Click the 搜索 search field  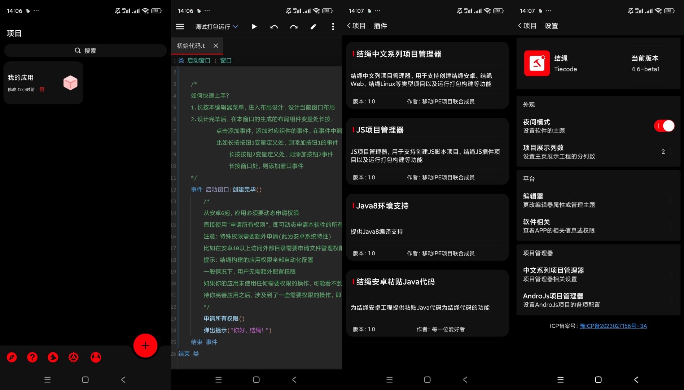click(x=85, y=51)
